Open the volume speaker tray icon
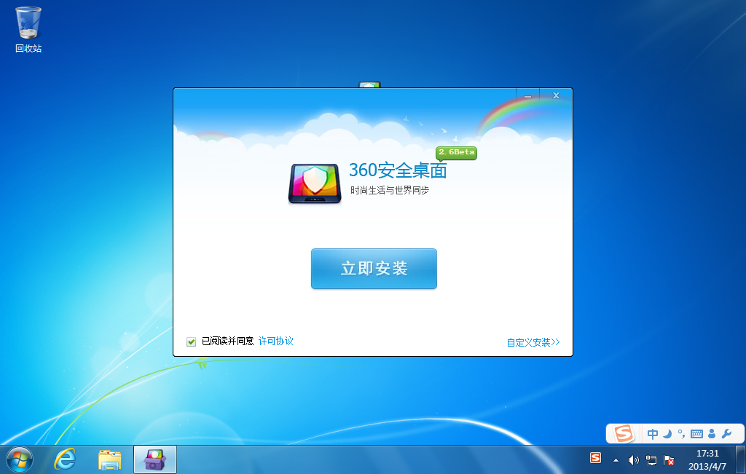The height and width of the screenshot is (474, 746). [633, 460]
